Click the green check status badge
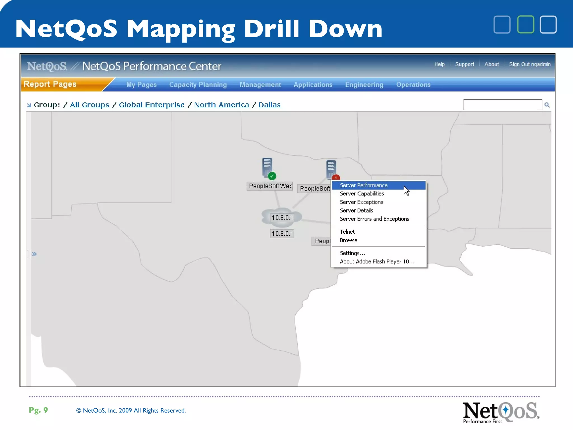The image size is (573, 430). tap(272, 176)
